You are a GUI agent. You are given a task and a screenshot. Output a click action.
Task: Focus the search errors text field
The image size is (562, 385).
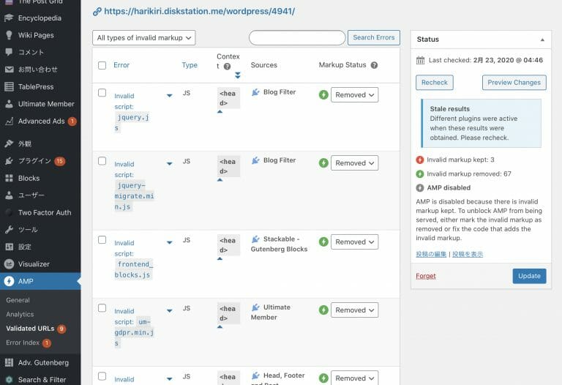297,37
